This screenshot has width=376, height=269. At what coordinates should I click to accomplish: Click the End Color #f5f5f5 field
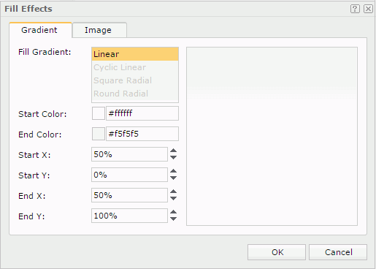[x=142, y=134]
